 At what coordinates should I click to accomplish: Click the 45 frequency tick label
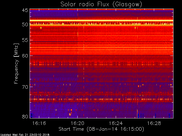[x=25, y=10]
